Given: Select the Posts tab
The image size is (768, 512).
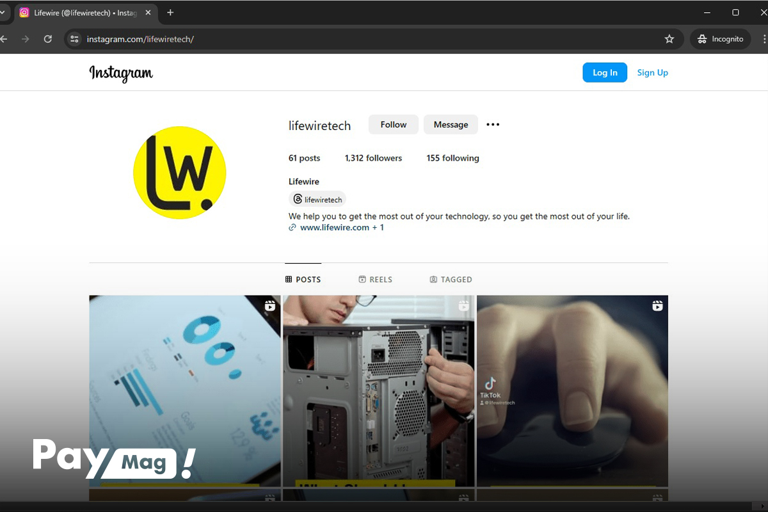Looking at the screenshot, I should pyautogui.click(x=303, y=280).
